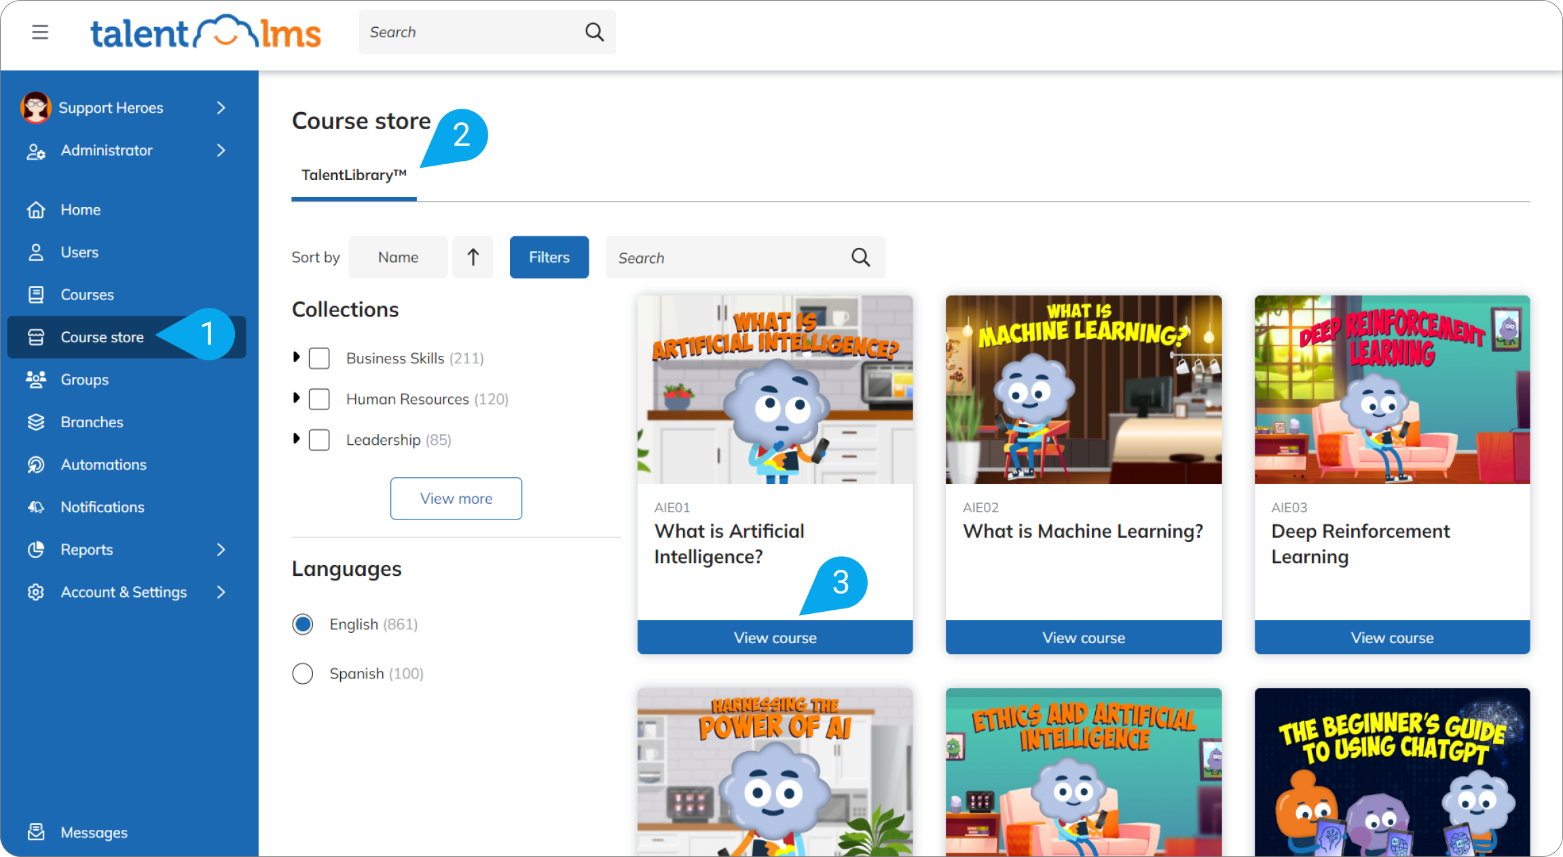Open the Course store sidebar icon
This screenshot has height=857, width=1563.
36,336
